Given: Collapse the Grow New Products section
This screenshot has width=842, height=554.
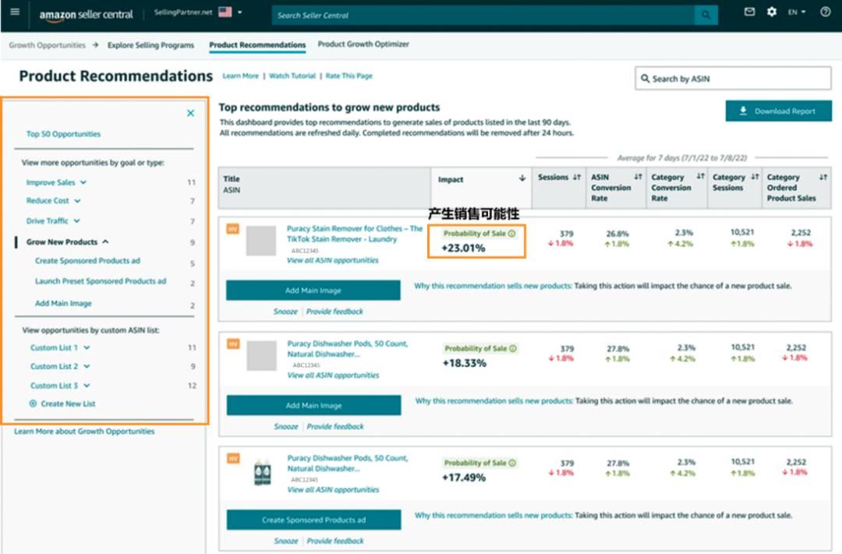Looking at the screenshot, I should [68, 242].
